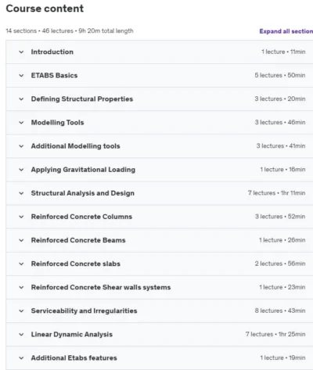Expand ETABS Basics section chevron
The image size is (313, 370).
[21, 76]
